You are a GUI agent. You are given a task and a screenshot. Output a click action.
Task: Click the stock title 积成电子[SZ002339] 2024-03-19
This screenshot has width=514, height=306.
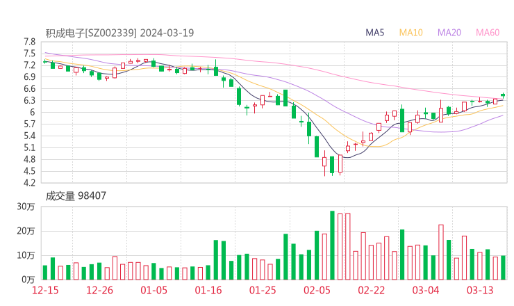click(119, 33)
